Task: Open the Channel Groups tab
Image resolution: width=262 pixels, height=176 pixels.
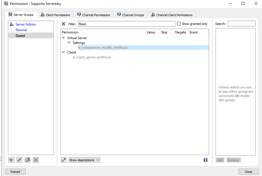Action: coord(130,15)
